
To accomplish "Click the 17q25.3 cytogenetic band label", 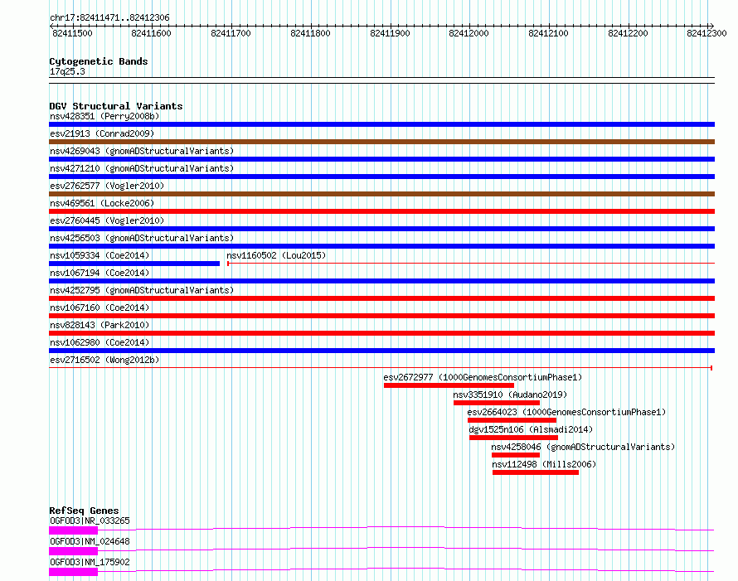I will 67,71.
